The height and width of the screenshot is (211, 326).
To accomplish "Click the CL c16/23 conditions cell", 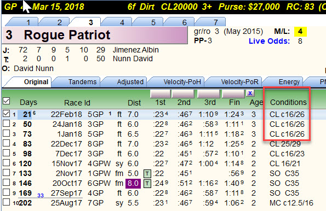I will tap(287, 154).
